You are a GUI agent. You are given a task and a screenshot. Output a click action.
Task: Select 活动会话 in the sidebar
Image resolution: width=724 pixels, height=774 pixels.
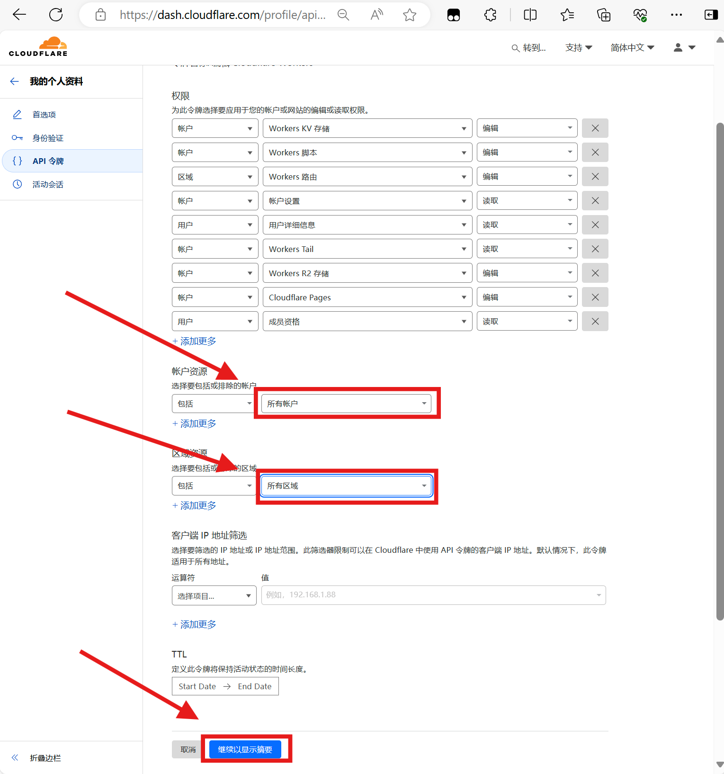point(47,184)
